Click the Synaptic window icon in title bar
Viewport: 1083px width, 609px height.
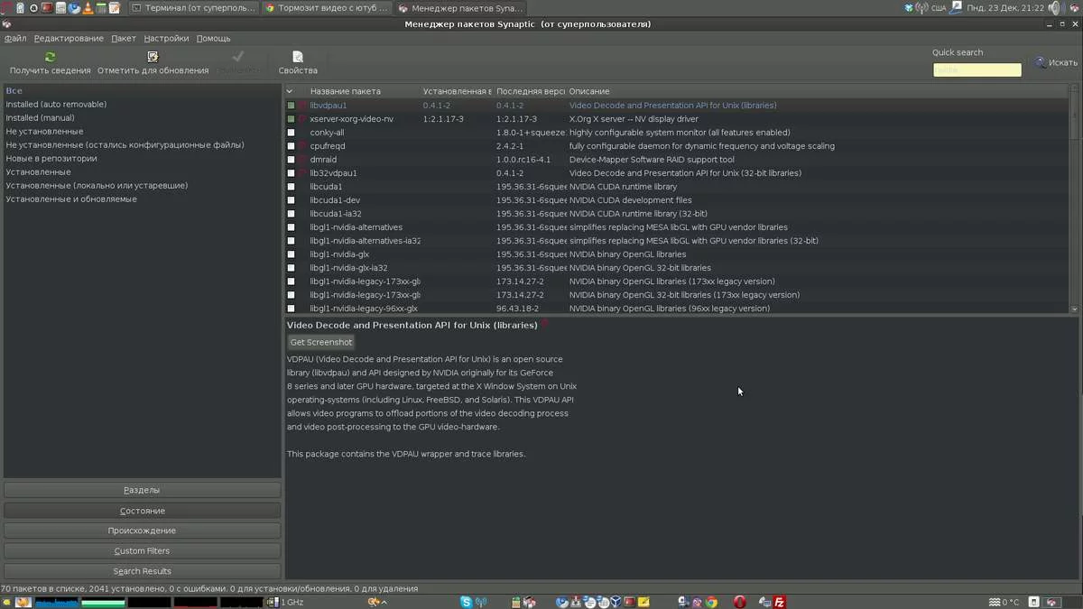(6, 24)
